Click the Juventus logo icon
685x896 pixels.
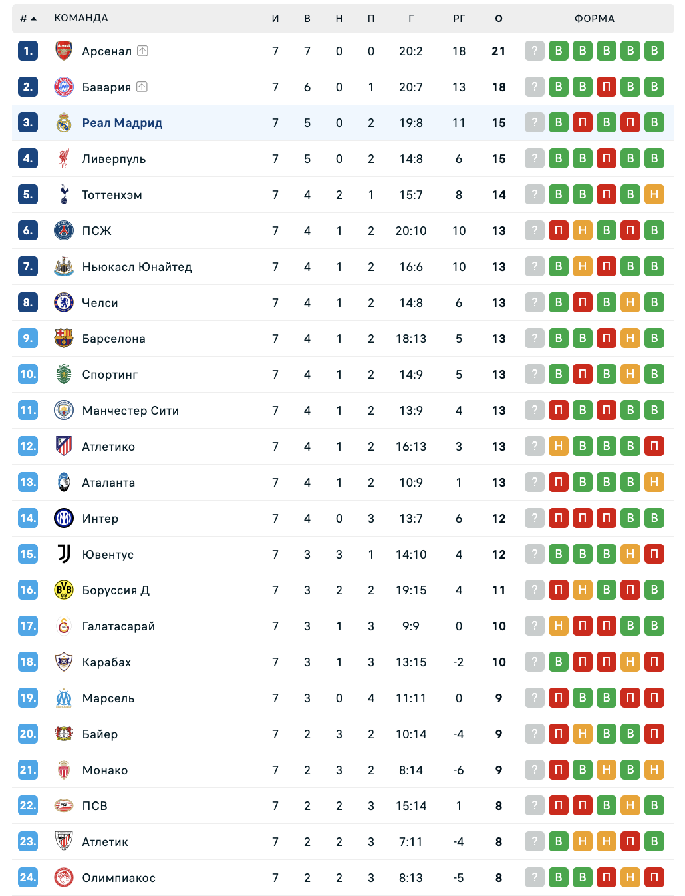click(64, 554)
